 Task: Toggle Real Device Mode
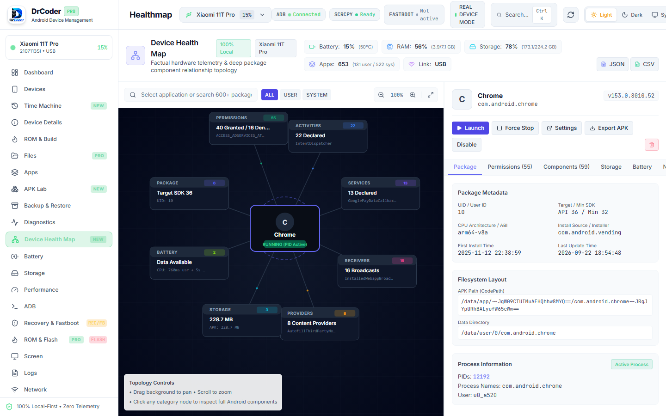pos(467,15)
